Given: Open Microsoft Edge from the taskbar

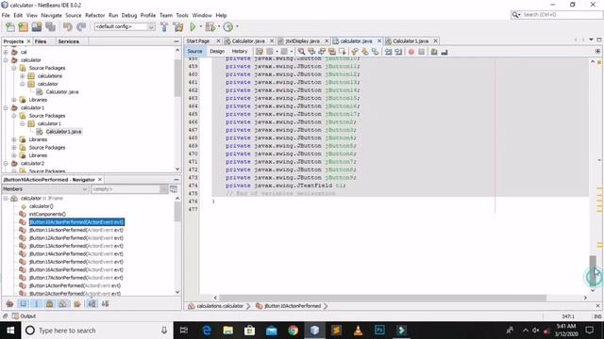Looking at the screenshot, I should (x=207, y=331).
